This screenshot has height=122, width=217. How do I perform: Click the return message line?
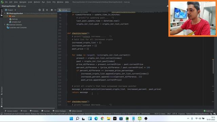[x=80, y=93]
